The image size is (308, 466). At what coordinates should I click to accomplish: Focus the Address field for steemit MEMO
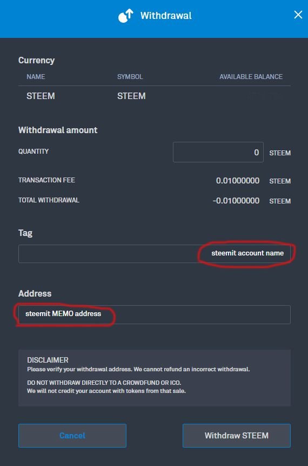(155, 314)
